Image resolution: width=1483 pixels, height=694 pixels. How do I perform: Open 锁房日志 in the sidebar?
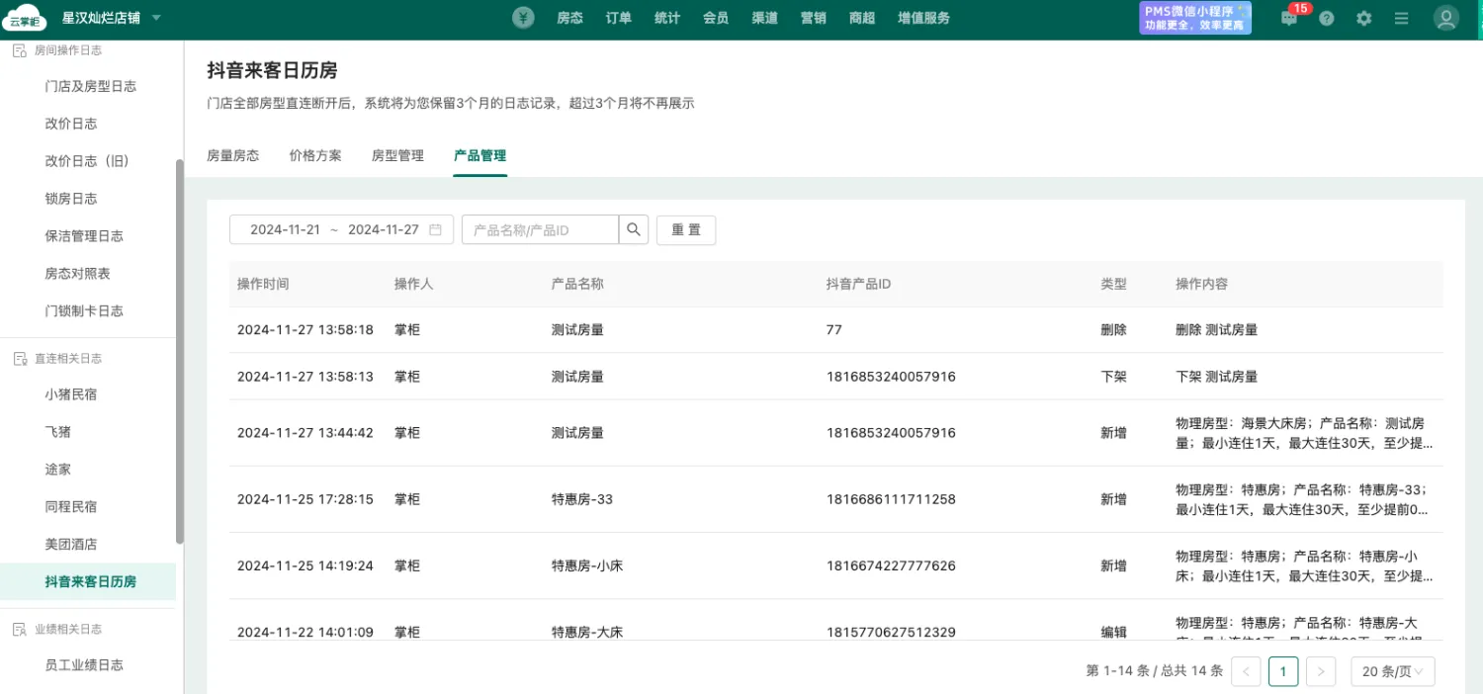coord(71,199)
